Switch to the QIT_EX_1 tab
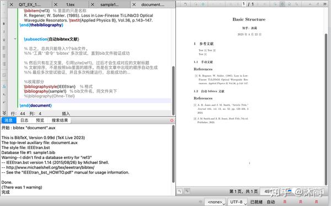Viewport: 331px width, 206px height. tap(30, 4)
